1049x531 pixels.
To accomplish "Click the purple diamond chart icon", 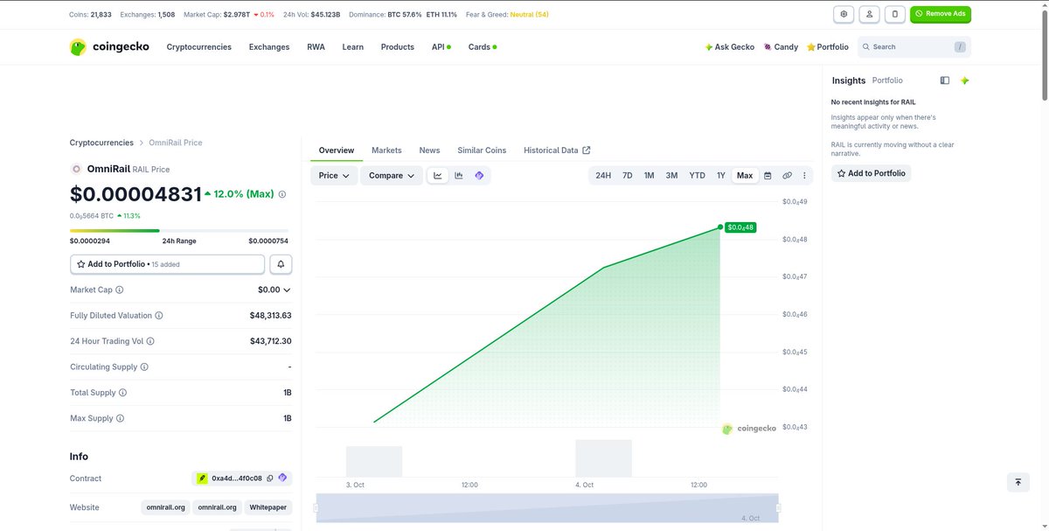I will [479, 176].
